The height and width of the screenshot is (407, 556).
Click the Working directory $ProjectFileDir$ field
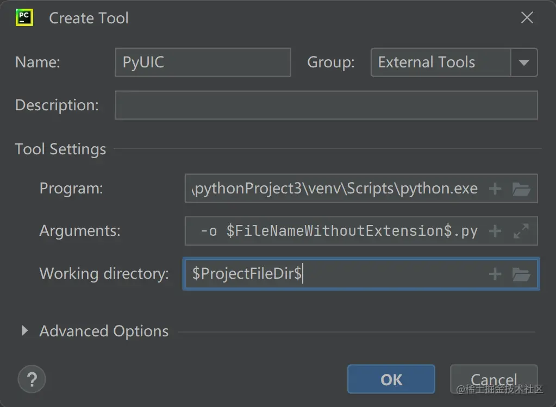click(335, 273)
